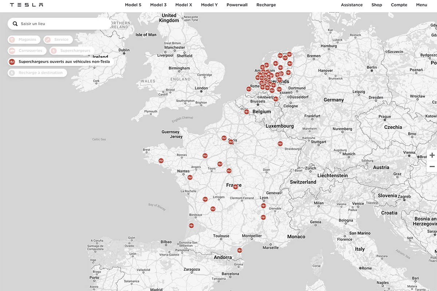Image resolution: width=437 pixels, height=291 pixels.
Task: Click the Berlin city label
Action: point(372,67)
